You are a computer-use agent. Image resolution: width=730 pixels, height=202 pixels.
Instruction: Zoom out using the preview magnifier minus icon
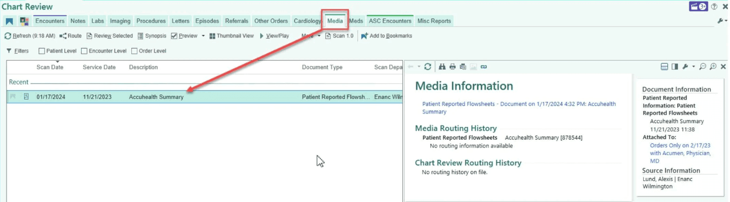[703, 66]
